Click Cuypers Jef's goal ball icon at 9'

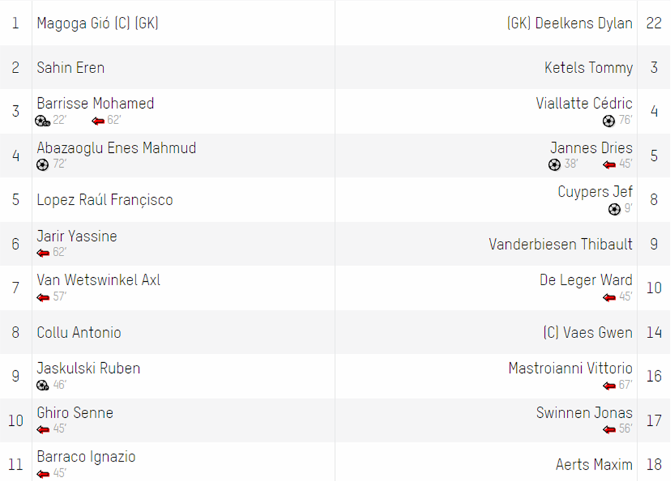coord(614,209)
